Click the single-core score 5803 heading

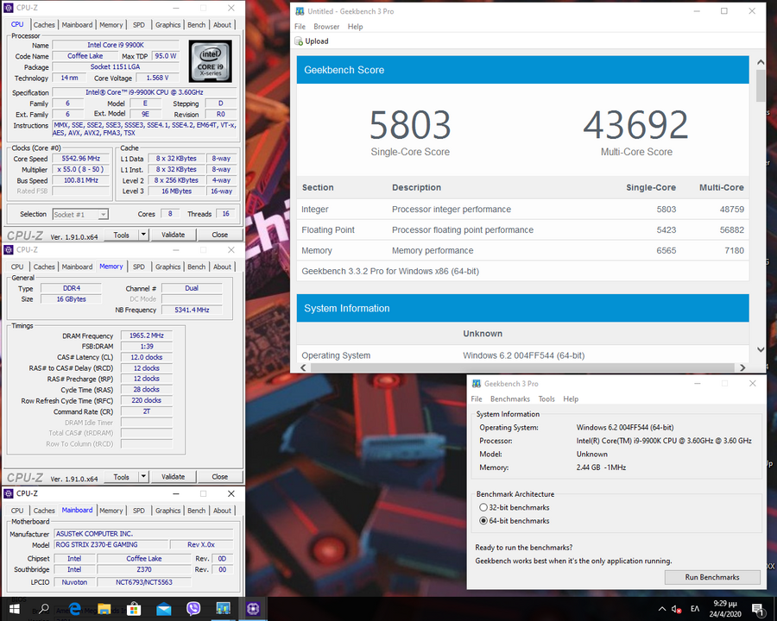(410, 124)
